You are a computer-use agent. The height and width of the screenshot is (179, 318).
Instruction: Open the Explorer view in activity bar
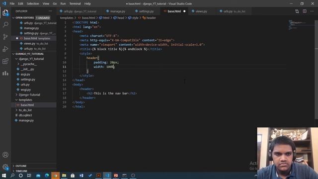coord(5,13)
